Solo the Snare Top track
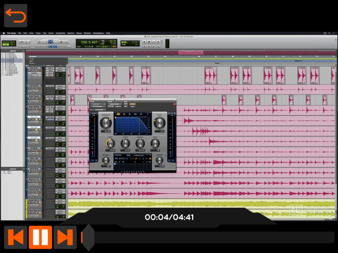338x253 pixels. pyautogui.click(x=36, y=98)
